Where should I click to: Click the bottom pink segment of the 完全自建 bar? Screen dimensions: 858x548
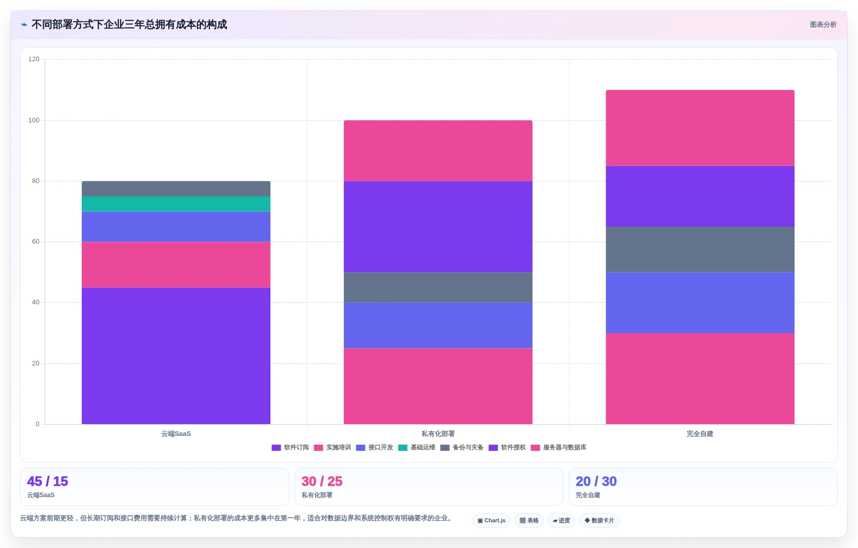[700, 378]
